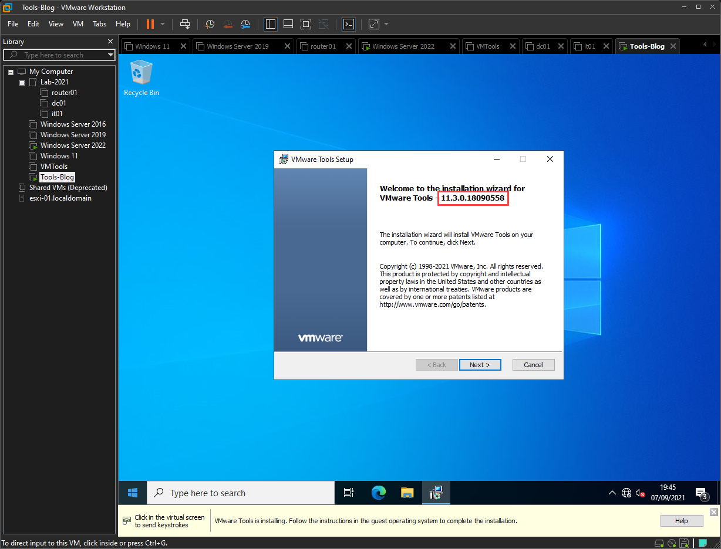Image resolution: width=721 pixels, height=549 pixels.
Task: Click Next in the VMware Tools Setup wizard
Action: (480, 364)
